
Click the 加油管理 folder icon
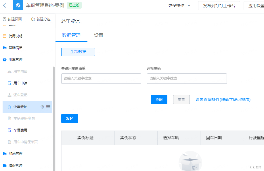[5, 154]
